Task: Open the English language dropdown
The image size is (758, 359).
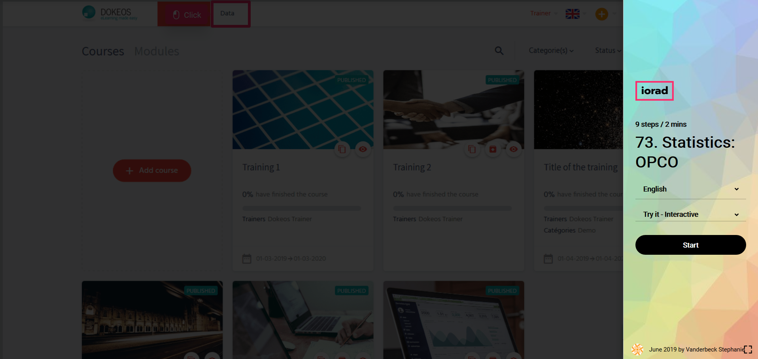Action: (x=690, y=189)
